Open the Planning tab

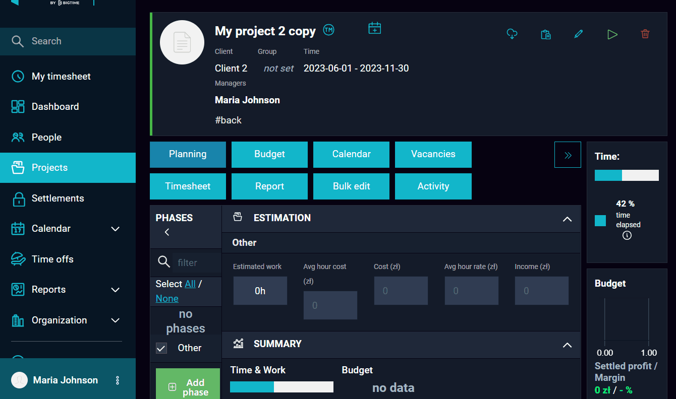click(188, 155)
